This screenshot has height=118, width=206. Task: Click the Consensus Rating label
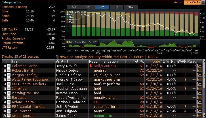coord(14,7)
